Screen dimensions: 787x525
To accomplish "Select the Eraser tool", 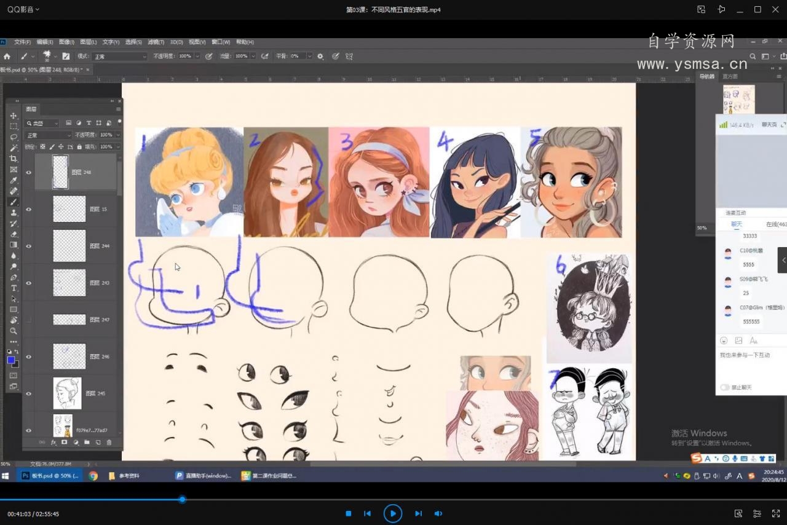I will [x=14, y=234].
